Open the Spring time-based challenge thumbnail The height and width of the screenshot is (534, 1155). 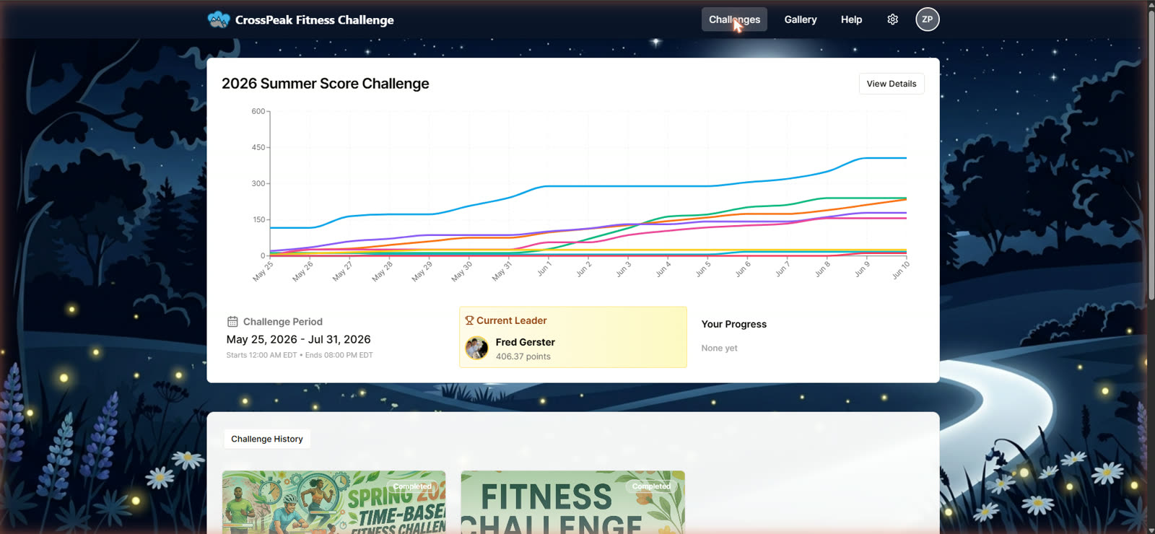tap(334, 502)
